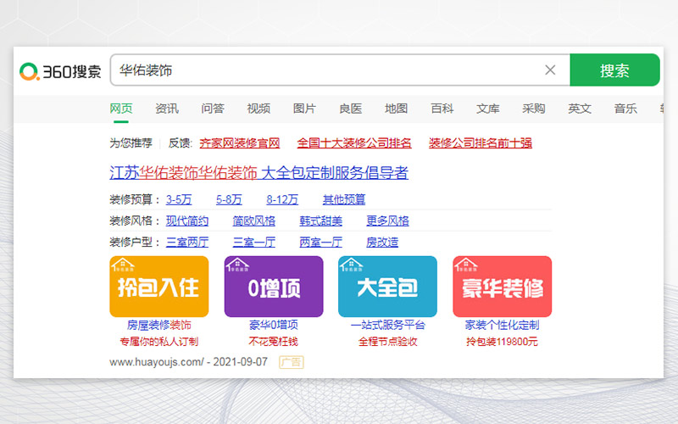Open the 江苏华佑装饰 大全包定制服务倡导者 result title
This screenshot has width=678, height=424.
[x=259, y=173]
